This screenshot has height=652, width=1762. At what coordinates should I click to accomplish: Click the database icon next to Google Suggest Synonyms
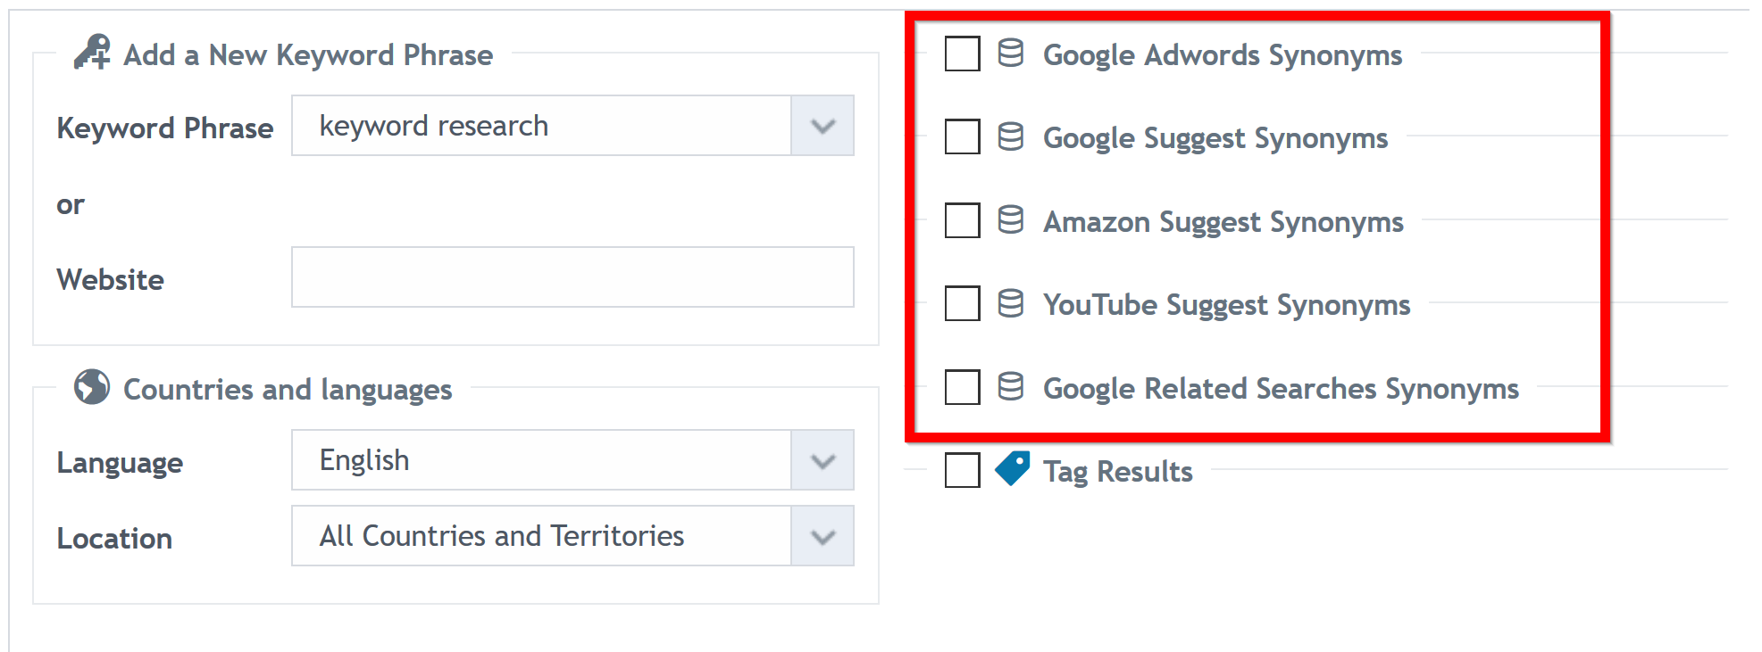click(x=1011, y=137)
